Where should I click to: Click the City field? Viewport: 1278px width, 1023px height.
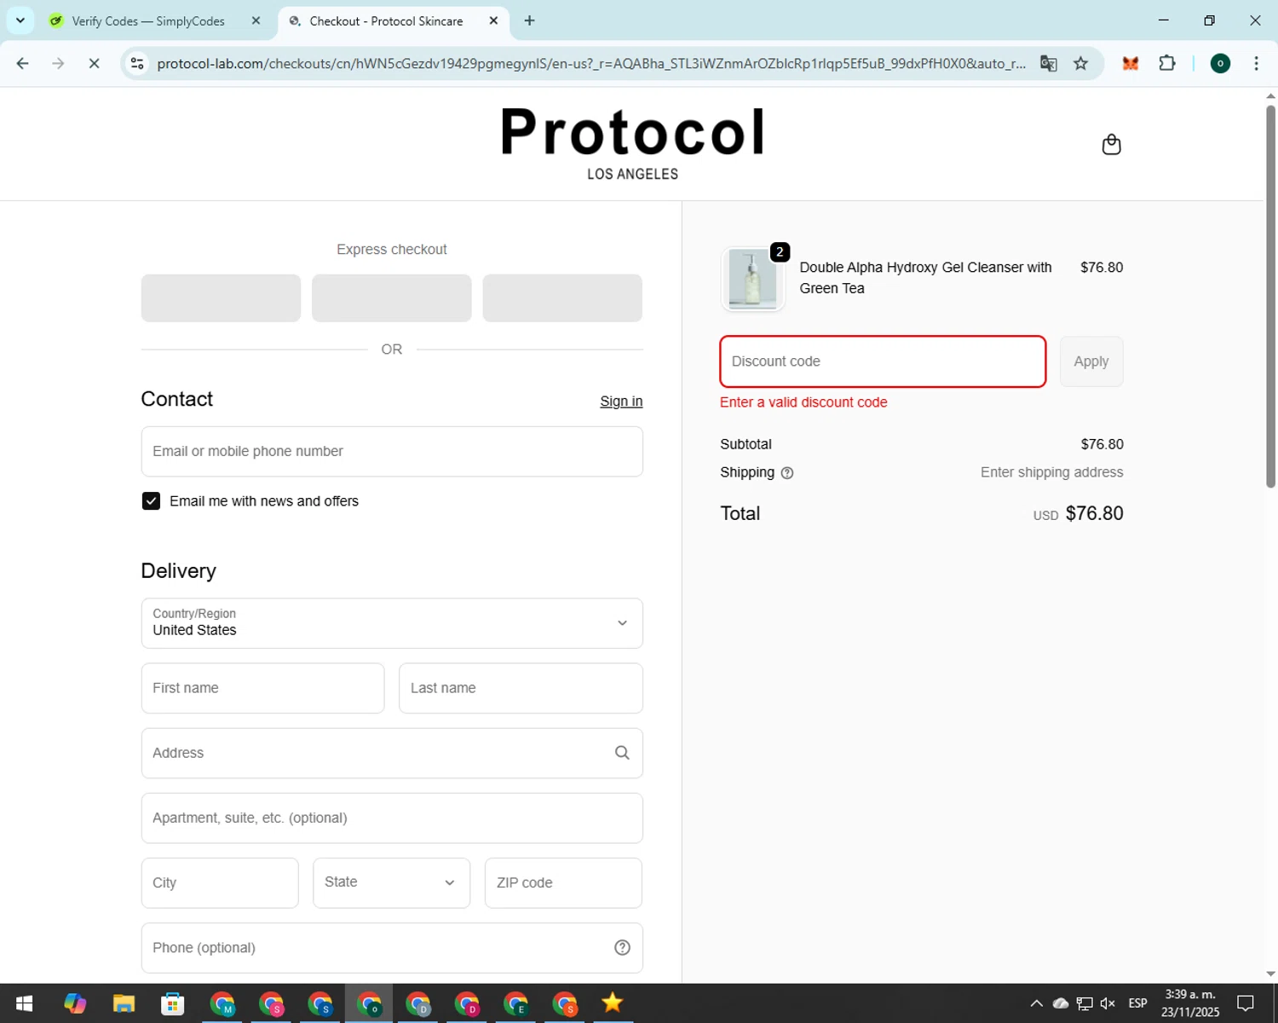point(220,882)
